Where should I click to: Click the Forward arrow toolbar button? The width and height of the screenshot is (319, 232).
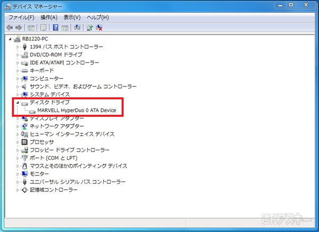tap(19, 28)
